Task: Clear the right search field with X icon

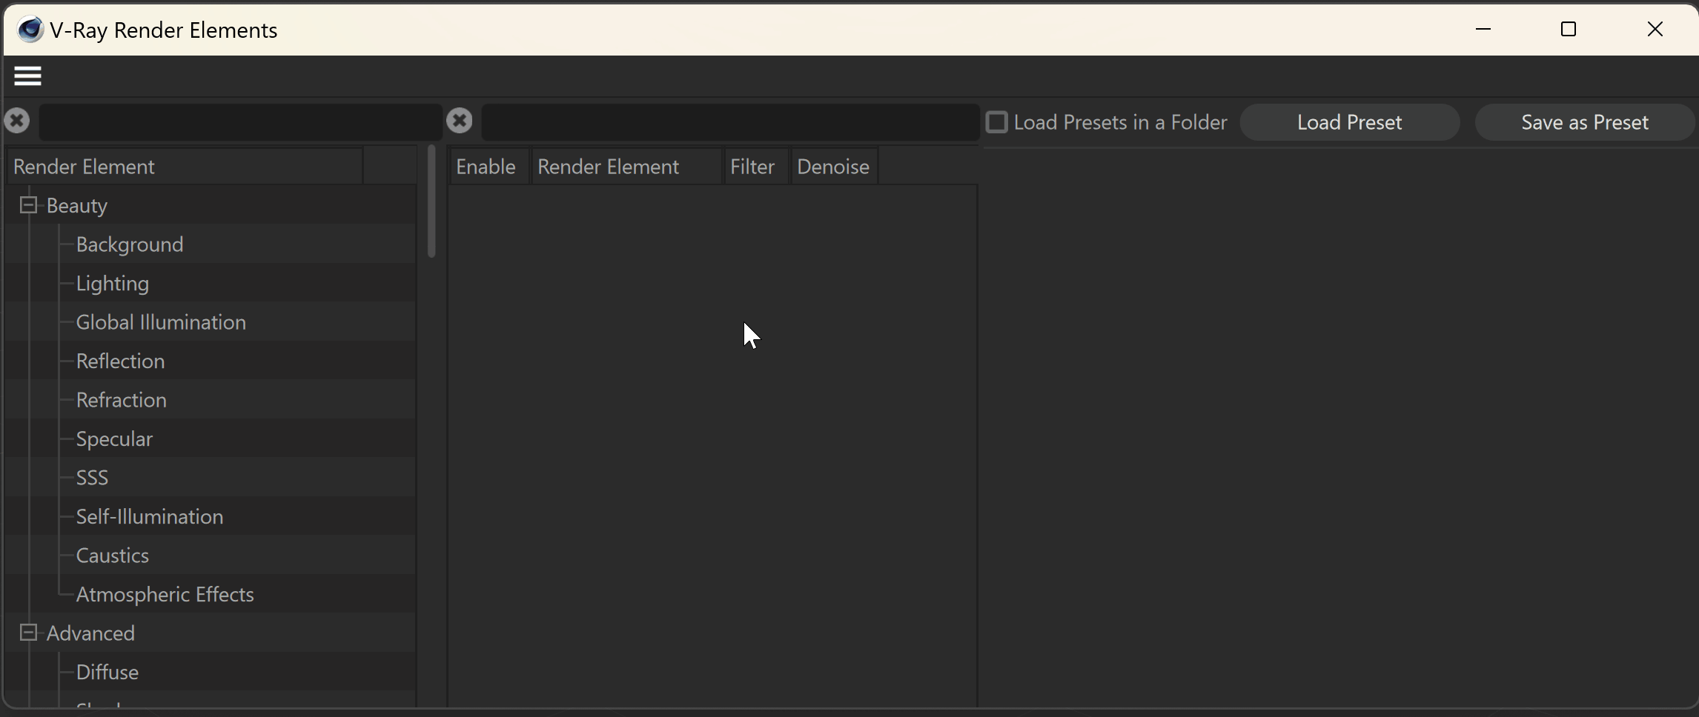Action: [x=460, y=120]
